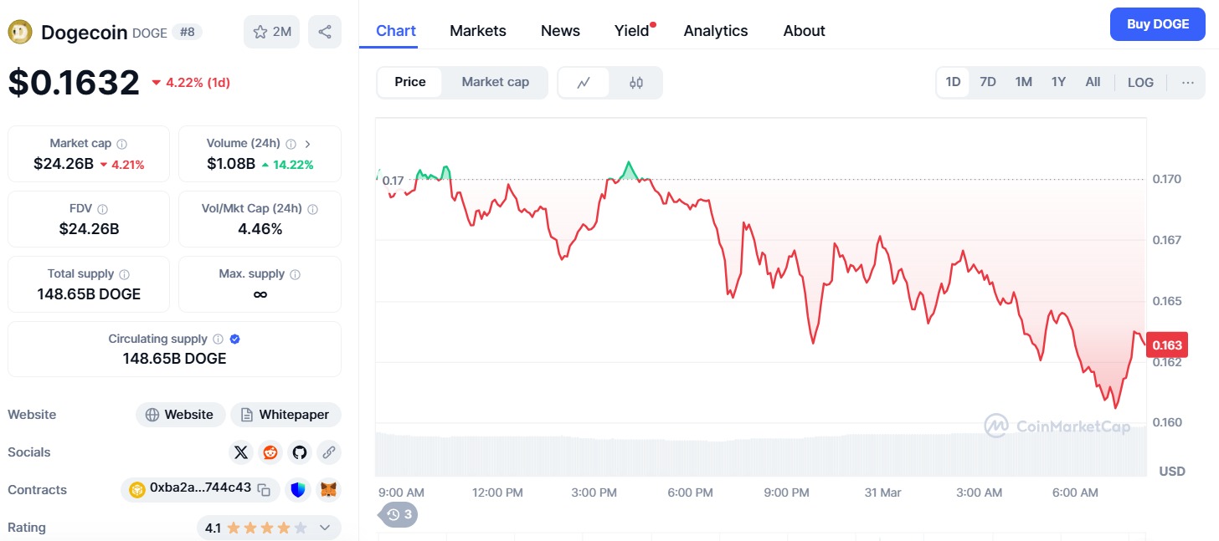Viewport: 1219px width, 541px height.
Task: Expand the Rating dropdown chevron
Action: point(325,528)
